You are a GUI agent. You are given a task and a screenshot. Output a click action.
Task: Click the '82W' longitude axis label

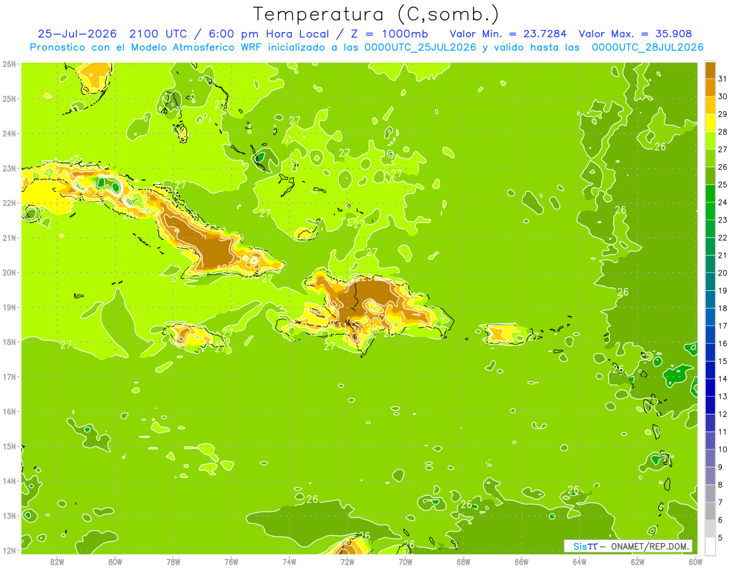click(x=57, y=562)
